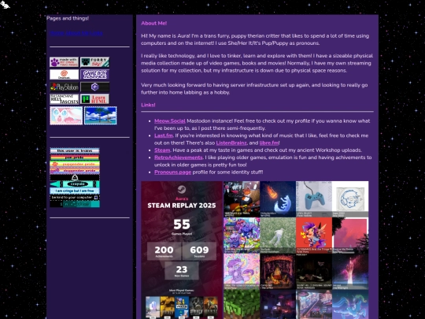Click the Game Boy Advance badge

click(95, 74)
